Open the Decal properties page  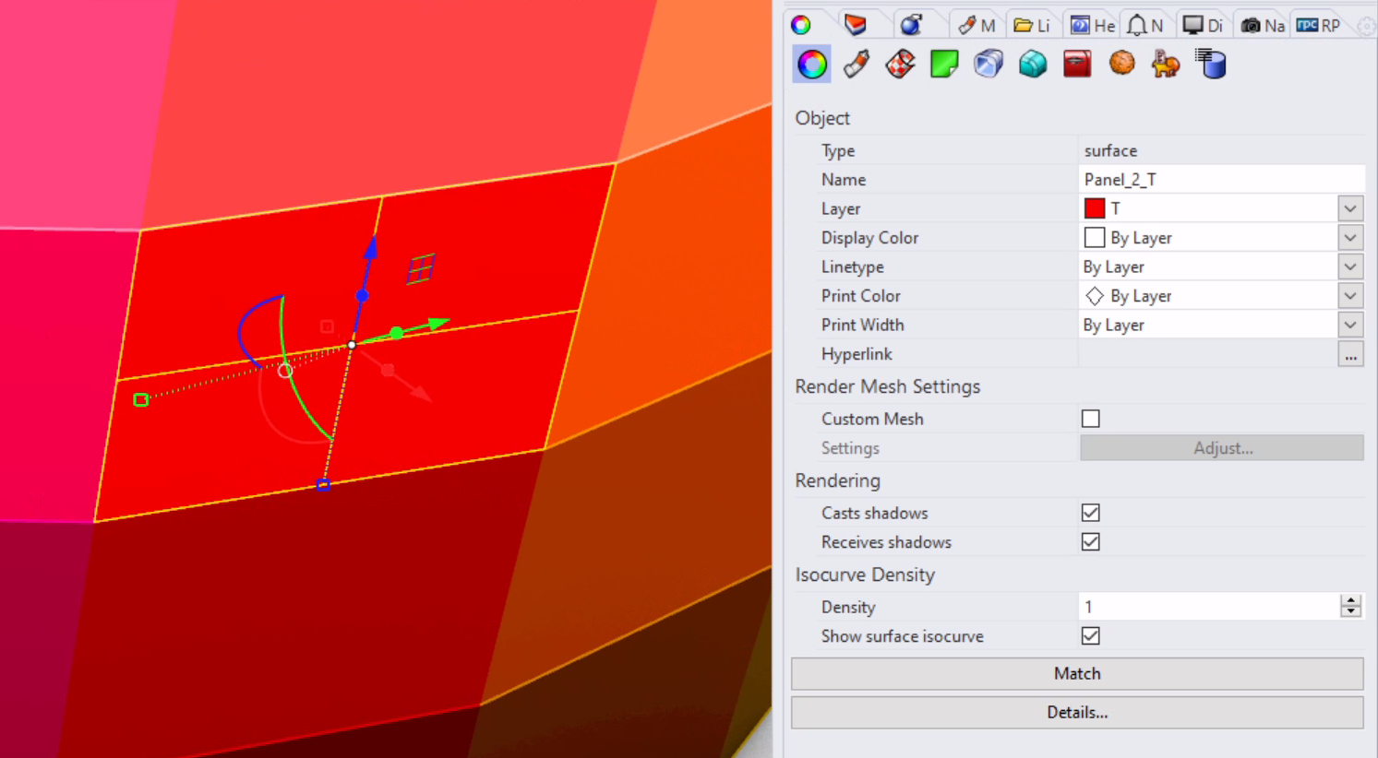click(943, 63)
